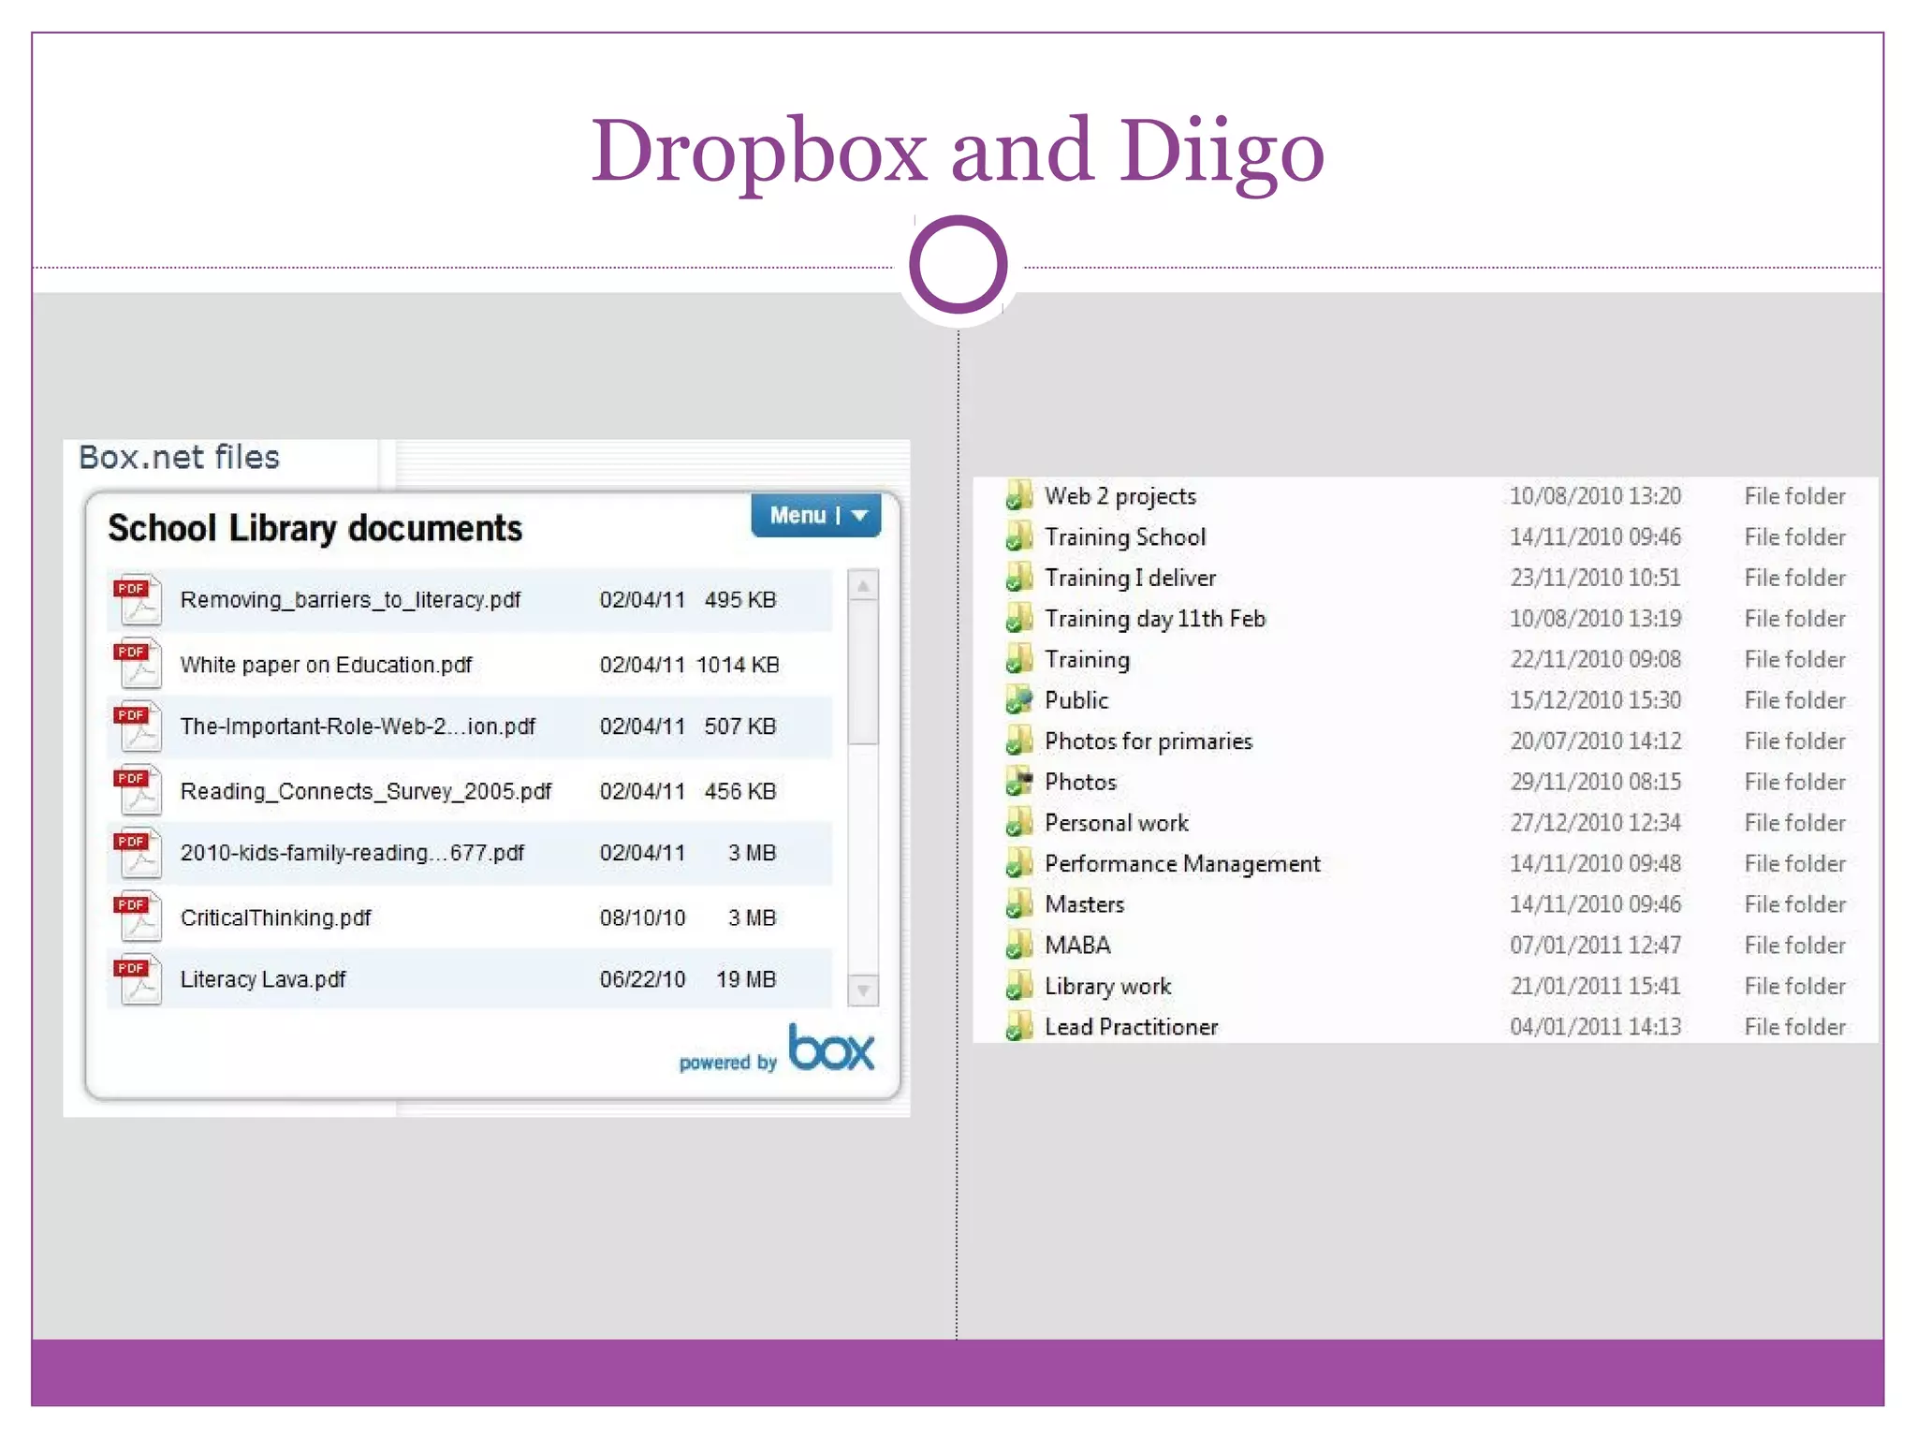Click folder icon next to Training I deliver
This screenshot has width=1917, height=1438.
pos(1019,578)
